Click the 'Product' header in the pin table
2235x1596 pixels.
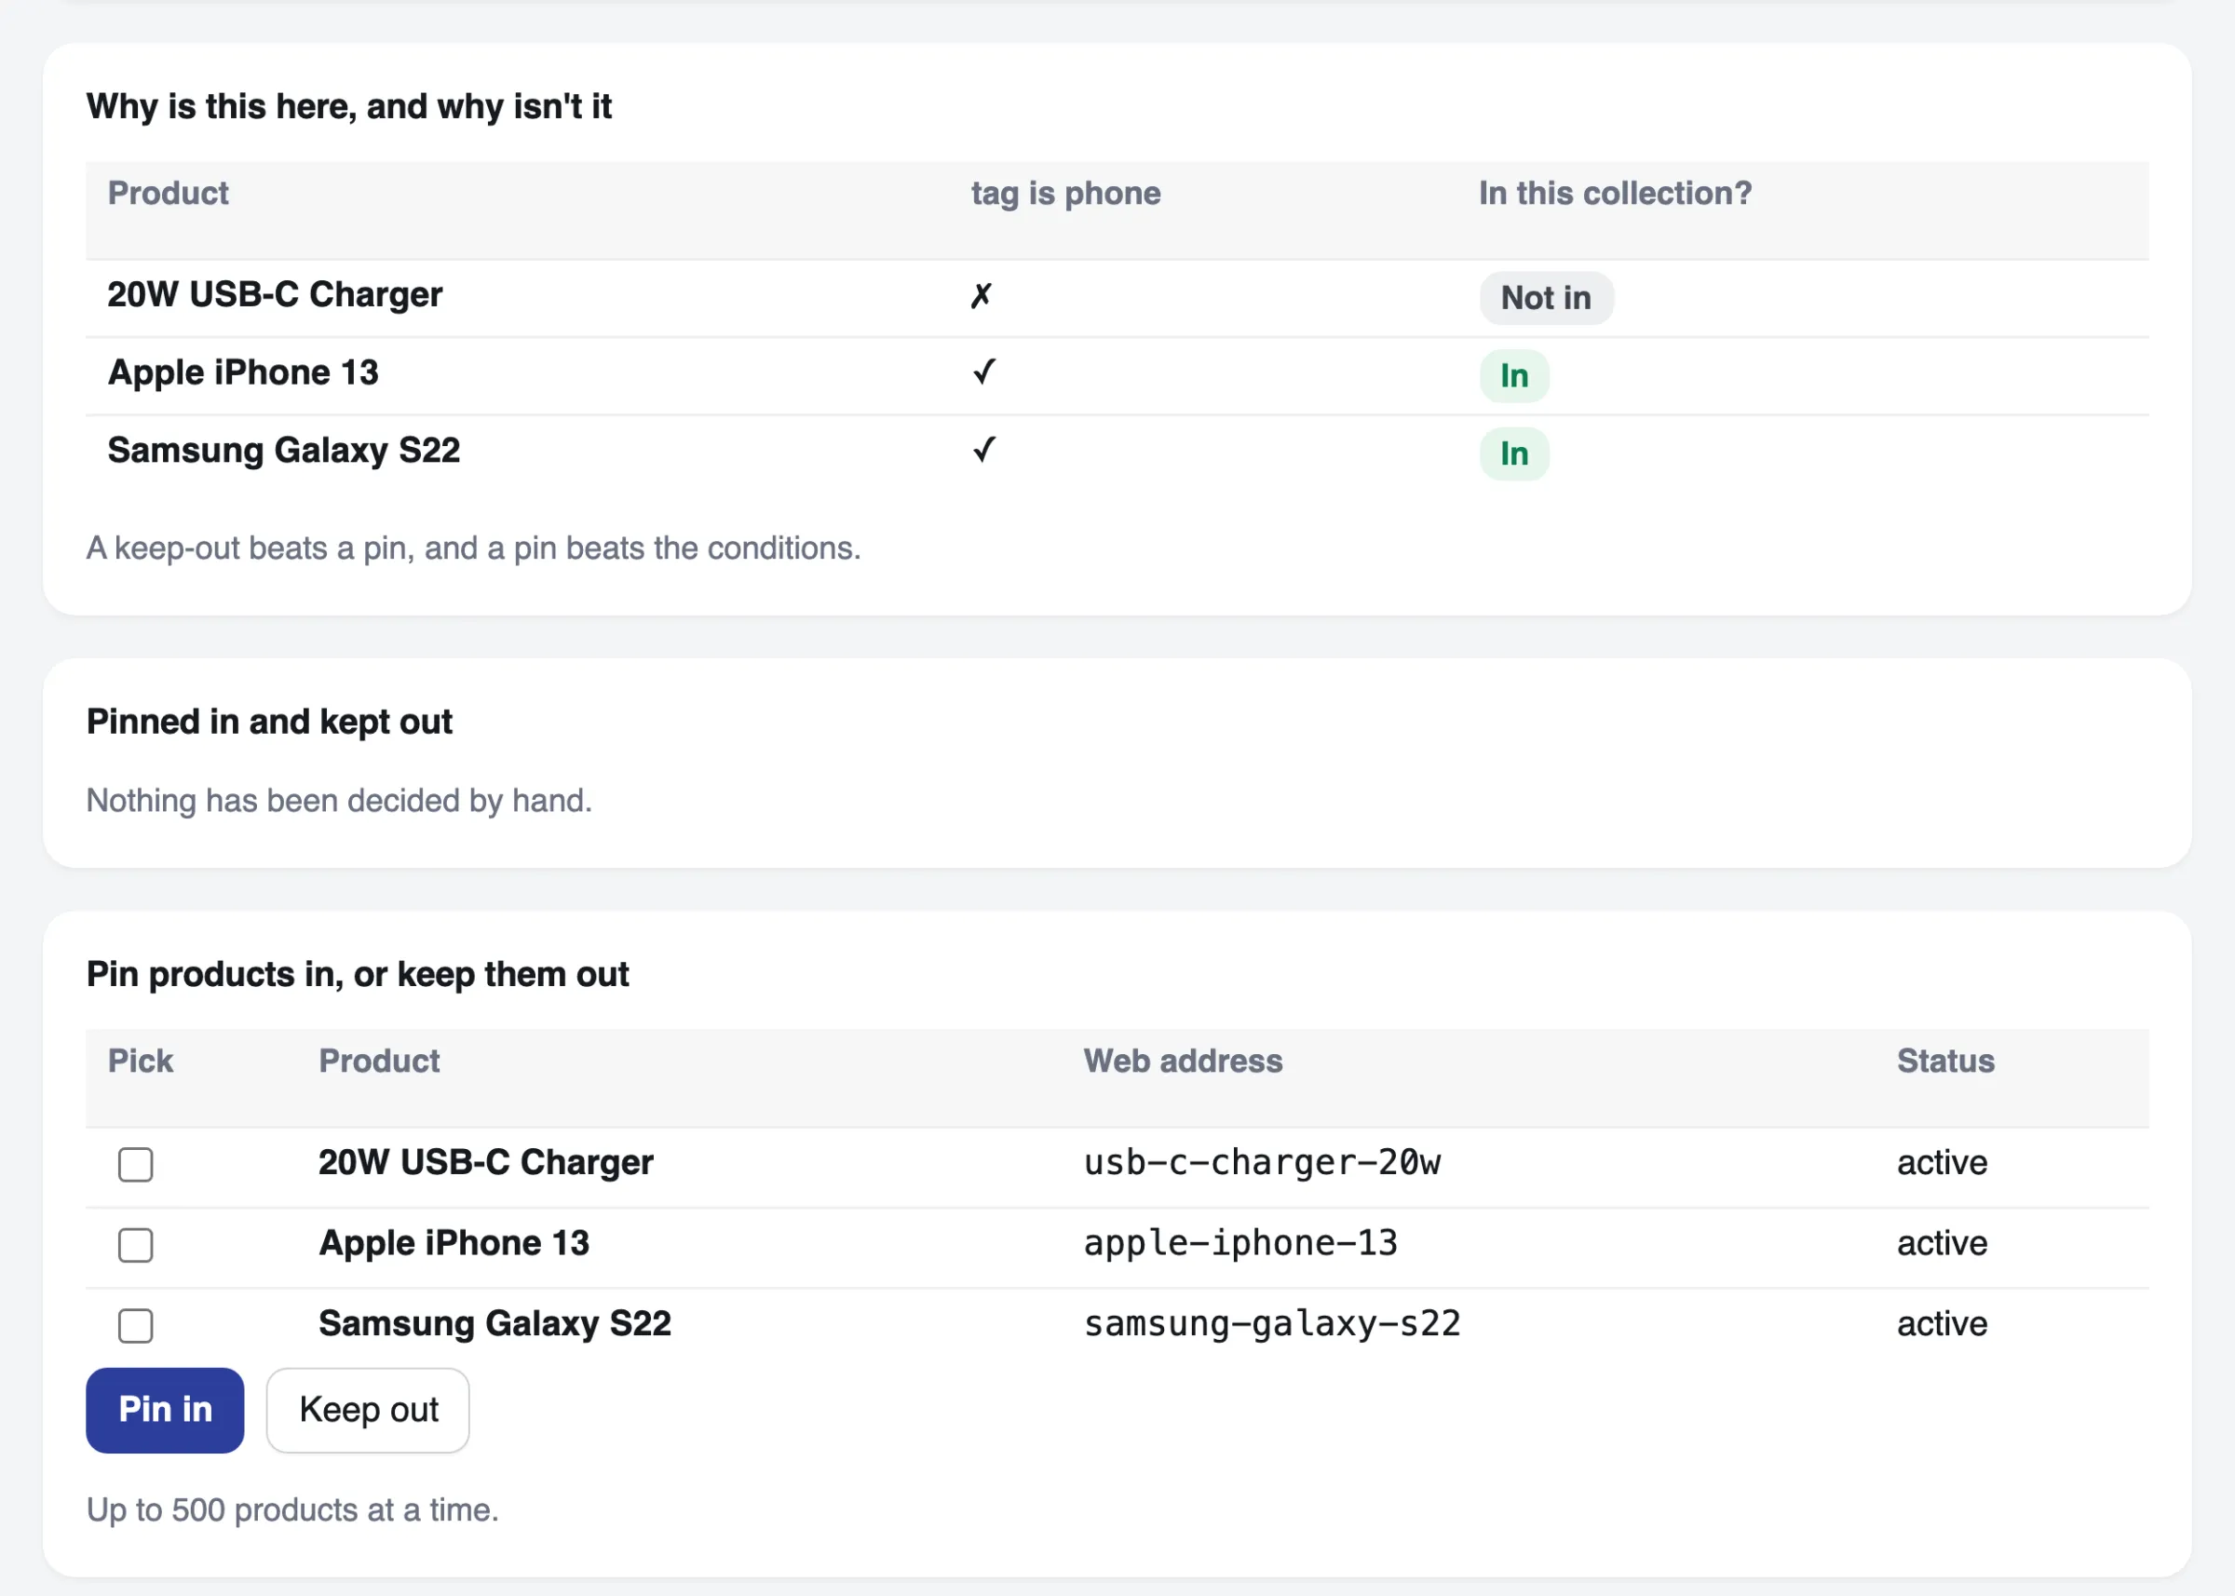coord(379,1062)
